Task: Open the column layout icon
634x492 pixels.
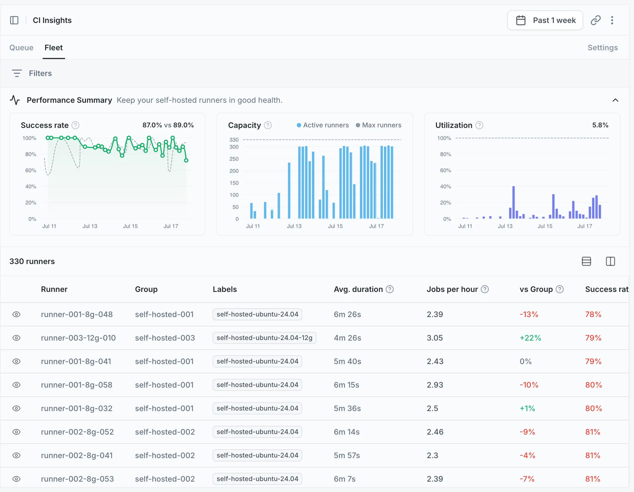Action: pyautogui.click(x=610, y=261)
